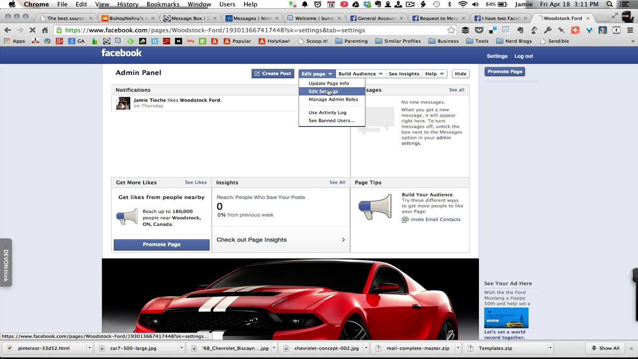The height and width of the screenshot is (359, 638).
Task: Choose Use Activity Log menu item
Action: pos(332,112)
